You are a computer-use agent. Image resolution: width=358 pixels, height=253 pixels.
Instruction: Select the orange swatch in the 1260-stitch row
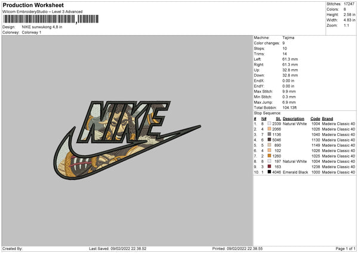click(270, 156)
